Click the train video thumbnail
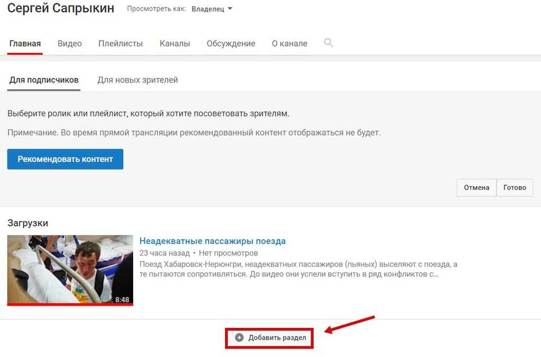Image resolution: width=541 pixels, height=357 pixels. [x=70, y=270]
